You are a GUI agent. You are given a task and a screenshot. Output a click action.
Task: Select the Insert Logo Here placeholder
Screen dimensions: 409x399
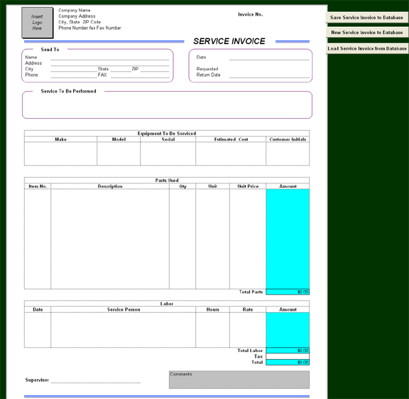coord(37,23)
